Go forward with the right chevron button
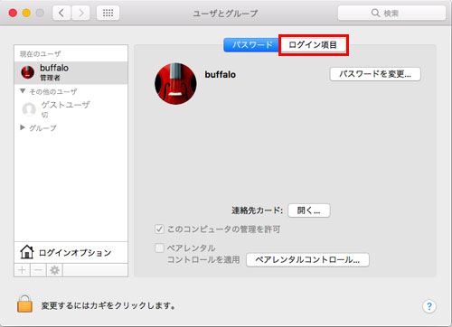The image size is (452, 327). 80,13
